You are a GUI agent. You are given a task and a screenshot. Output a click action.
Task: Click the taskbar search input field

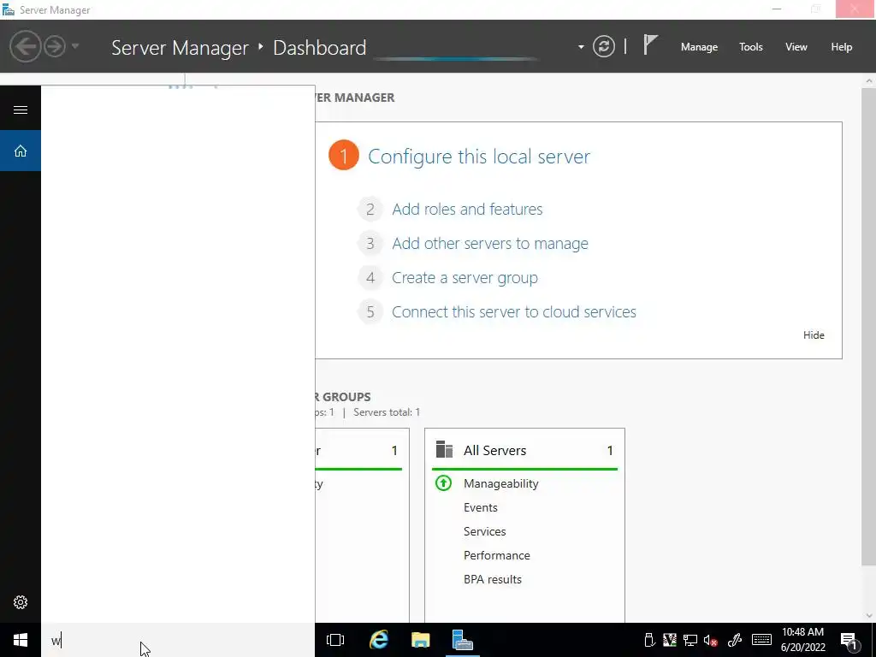point(178,640)
